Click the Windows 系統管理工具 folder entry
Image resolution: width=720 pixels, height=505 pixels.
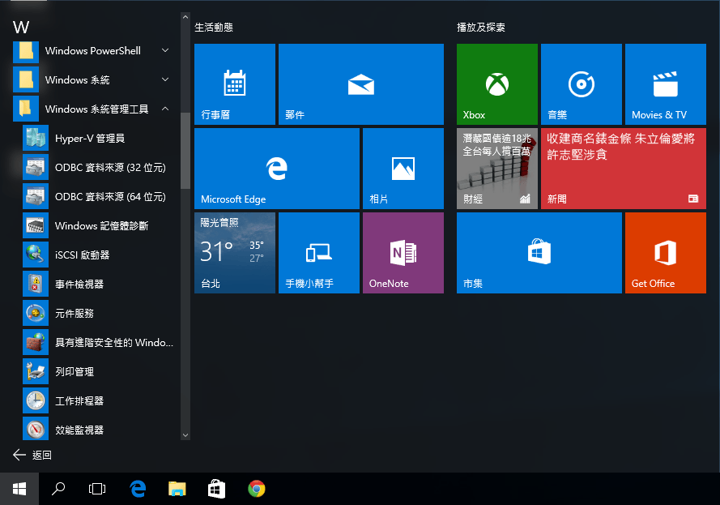[x=95, y=109]
